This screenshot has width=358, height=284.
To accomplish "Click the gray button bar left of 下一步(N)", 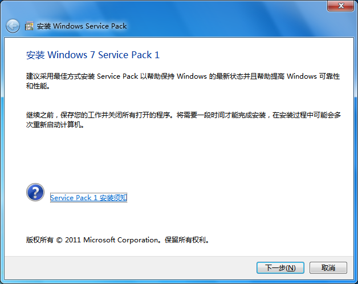I will pos(130,267).
